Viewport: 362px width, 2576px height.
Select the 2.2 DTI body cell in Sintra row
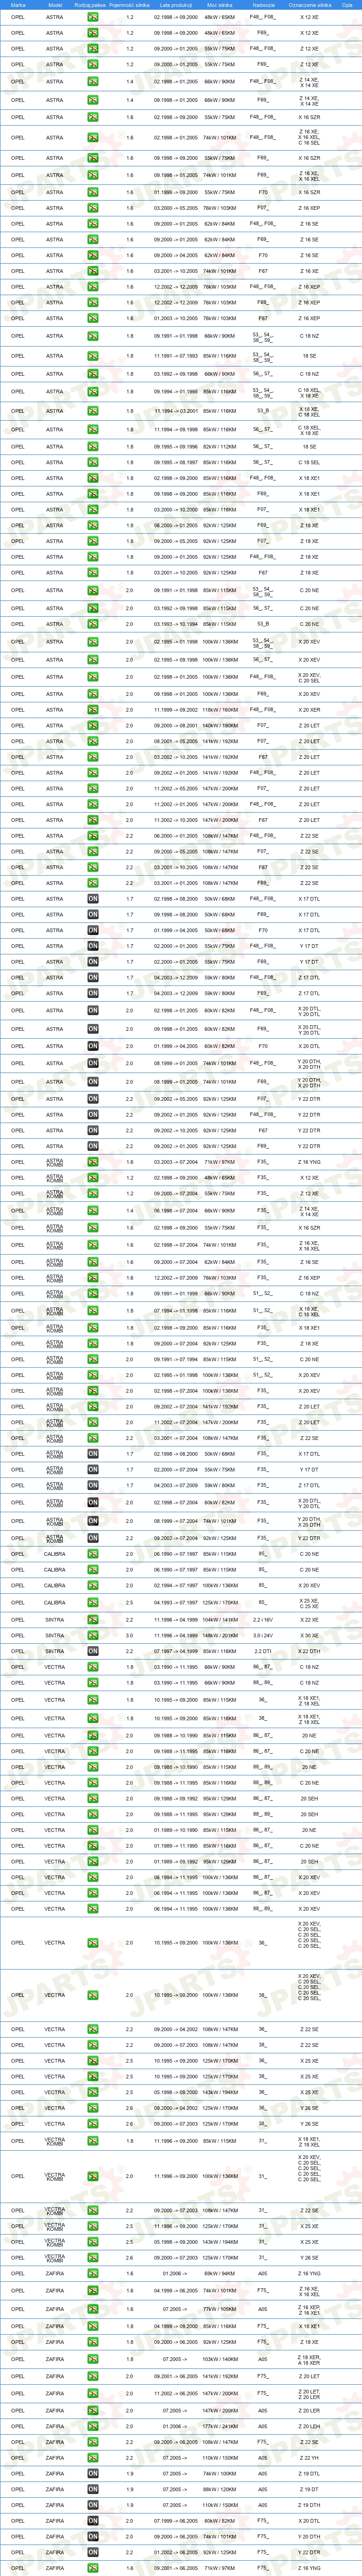tap(263, 1651)
